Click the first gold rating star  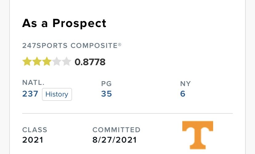tap(27, 62)
